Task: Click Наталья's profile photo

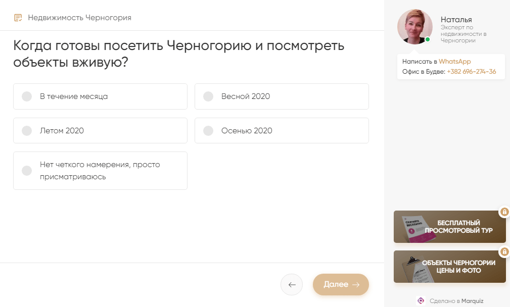Action: coord(414,27)
